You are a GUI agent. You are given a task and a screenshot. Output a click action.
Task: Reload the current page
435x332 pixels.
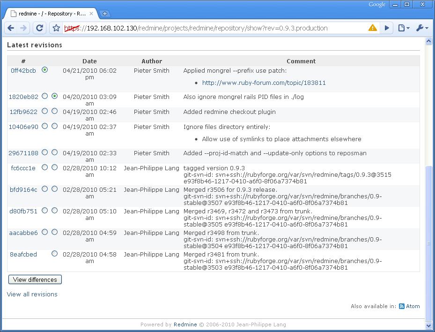(x=40, y=28)
